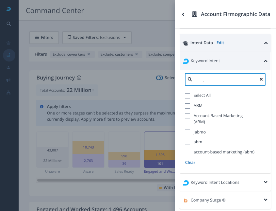
Task: Collapse the Intent Data section
Action: tap(266, 43)
